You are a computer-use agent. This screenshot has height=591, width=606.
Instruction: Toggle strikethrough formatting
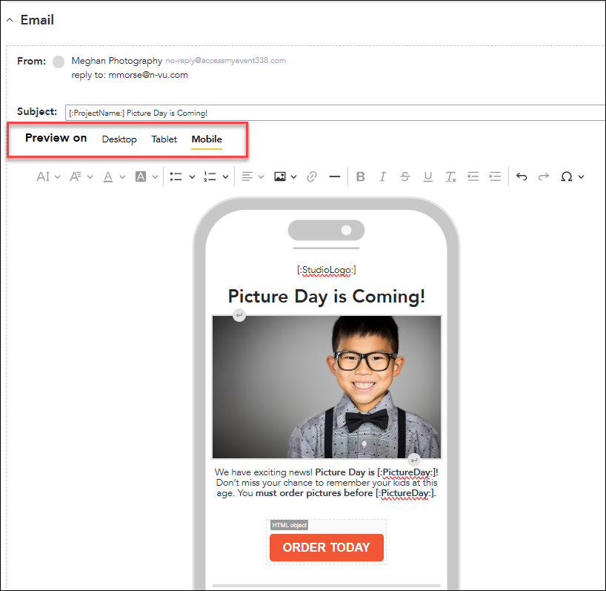pos(405,176)
